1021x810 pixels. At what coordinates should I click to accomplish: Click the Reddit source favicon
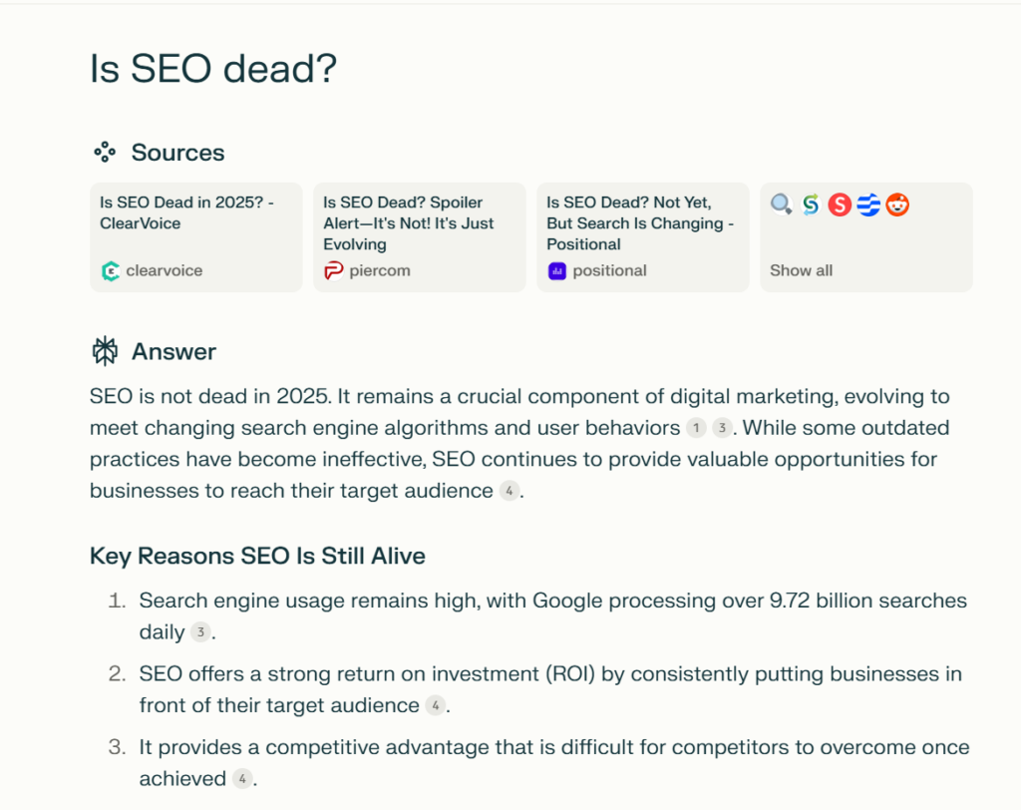[x=897, y=204]
